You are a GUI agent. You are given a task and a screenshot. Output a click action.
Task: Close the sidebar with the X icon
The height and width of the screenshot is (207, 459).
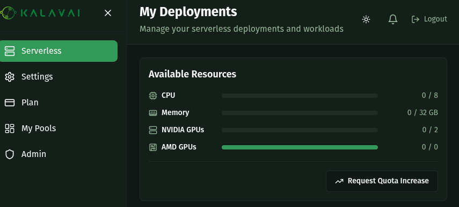[108, 13]
